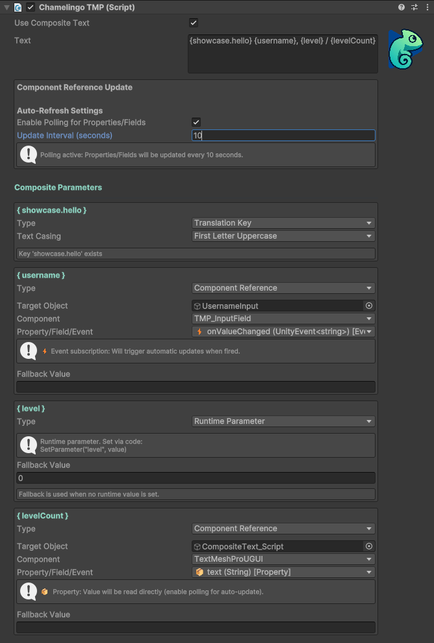
Task: Click the object picker for UsernameInput
Action: [368, 306]
